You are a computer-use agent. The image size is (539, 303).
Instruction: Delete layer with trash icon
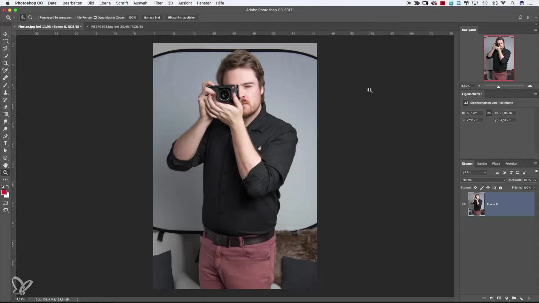tap(529, 298)
